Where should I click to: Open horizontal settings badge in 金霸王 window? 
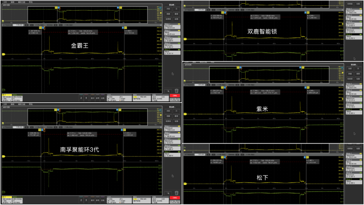coord(119,98)
